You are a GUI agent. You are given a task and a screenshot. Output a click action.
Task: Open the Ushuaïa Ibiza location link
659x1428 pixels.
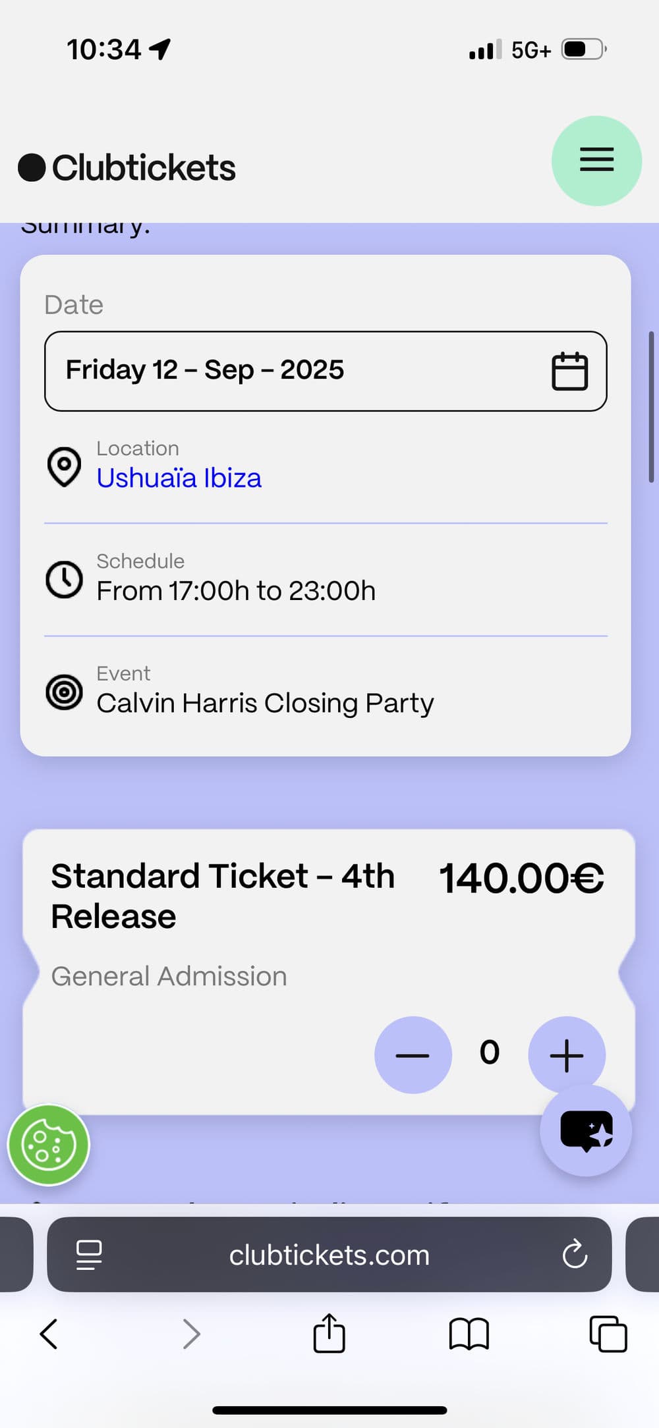pyautogui.click(x=179, y=478)
